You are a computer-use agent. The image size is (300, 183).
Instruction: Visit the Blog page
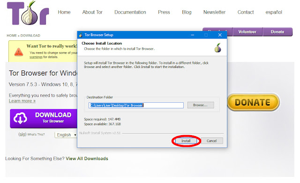[x=187, y=12]
